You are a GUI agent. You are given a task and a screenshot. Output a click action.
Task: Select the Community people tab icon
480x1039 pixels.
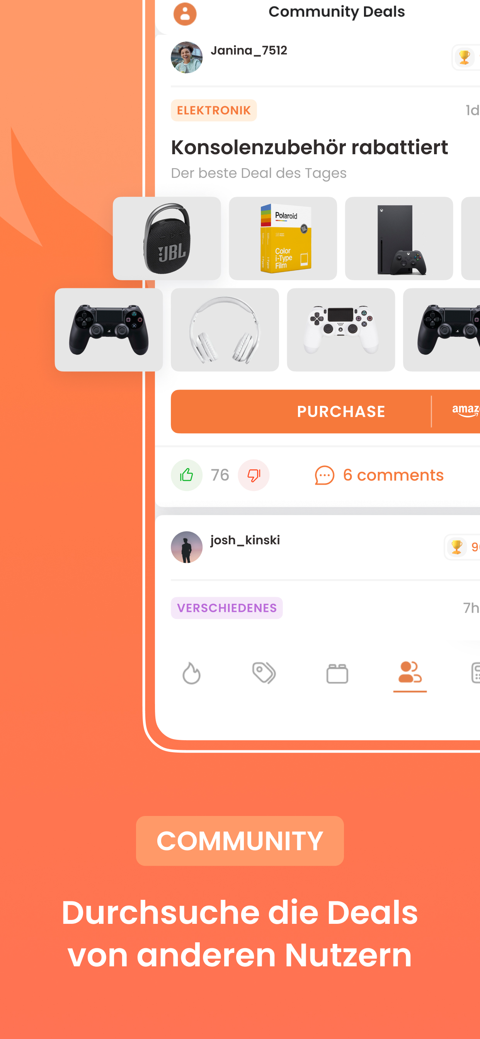click(410, 672)
